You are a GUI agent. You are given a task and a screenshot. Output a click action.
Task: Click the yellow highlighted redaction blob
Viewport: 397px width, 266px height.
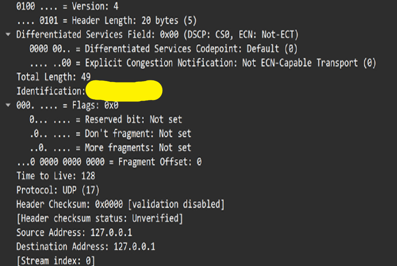click(x=124, y=91)
